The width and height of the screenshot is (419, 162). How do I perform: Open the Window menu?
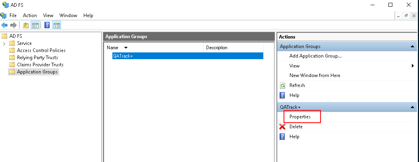coord(68,15)
